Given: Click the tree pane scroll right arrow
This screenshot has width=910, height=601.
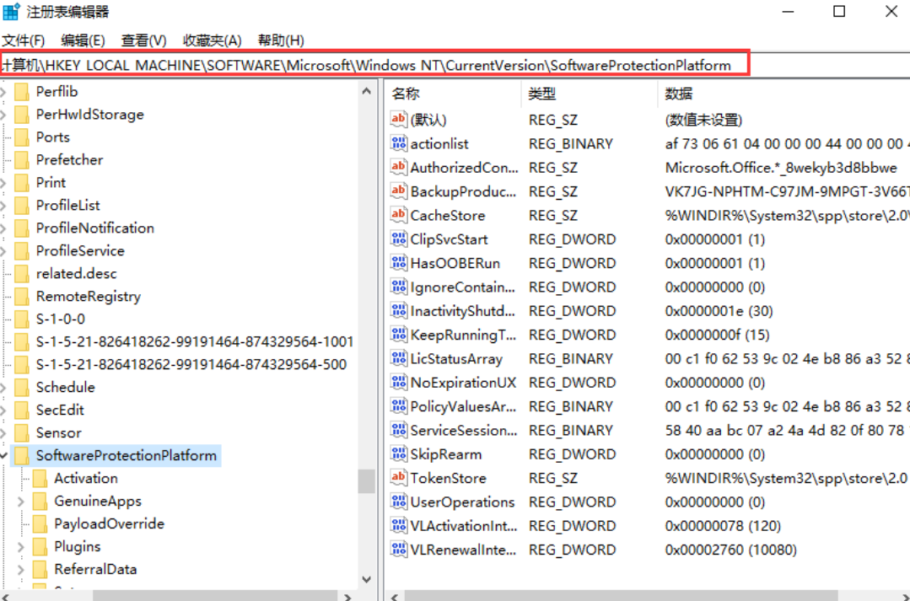Looking at the screenshot, I should (347, 596).
